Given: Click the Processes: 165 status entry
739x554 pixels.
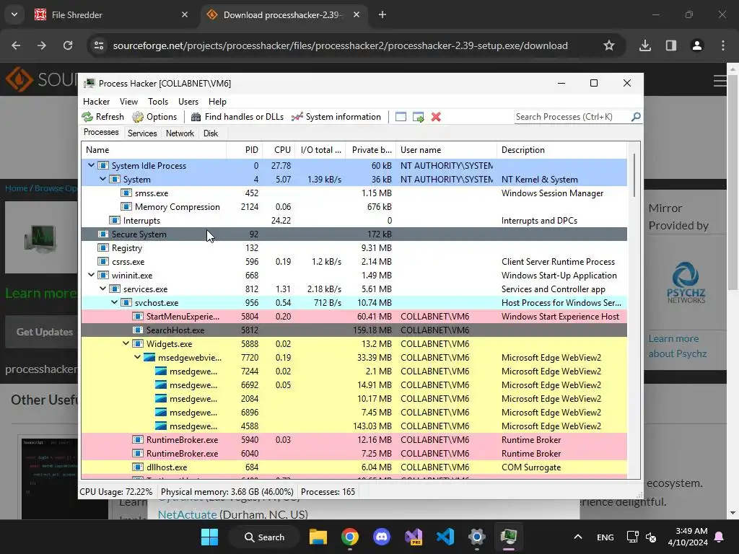Looking at the screenshot, I should 328,491.
